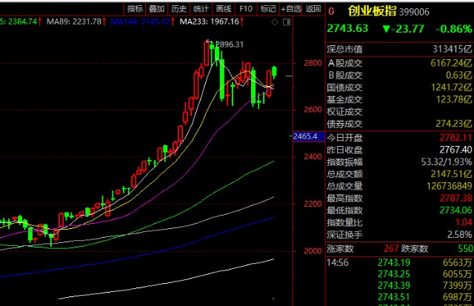Screen dimensions: 474x306
Task: Click the tick price 2743.51
Action: click(x=393, y=297)
